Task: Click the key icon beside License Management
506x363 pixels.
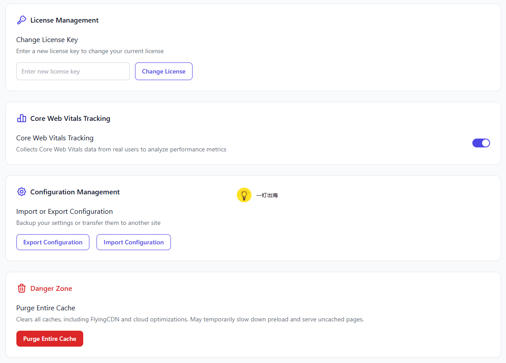Action: pyautogui.click(x=22, y=20)
